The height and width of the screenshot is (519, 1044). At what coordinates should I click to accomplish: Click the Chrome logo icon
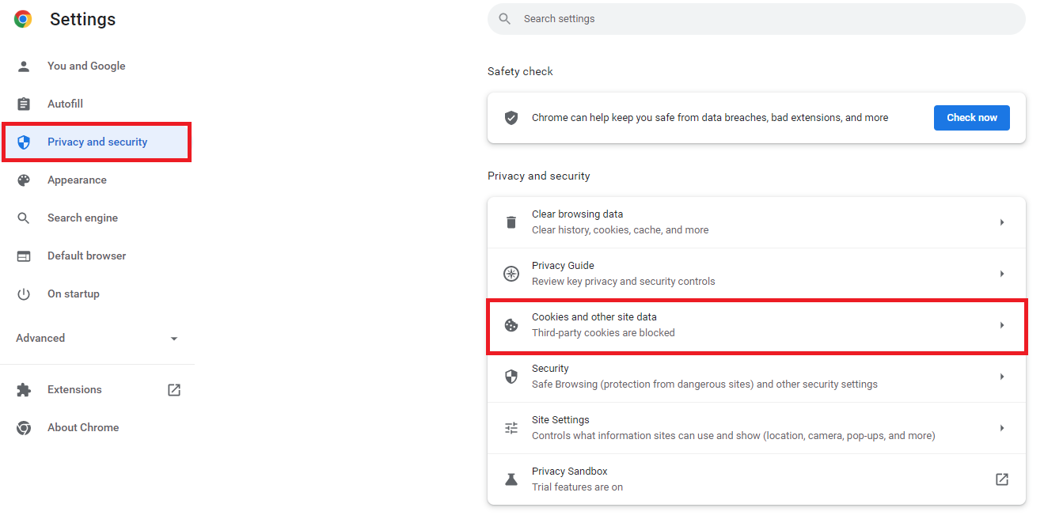click(x=23, y=20)
